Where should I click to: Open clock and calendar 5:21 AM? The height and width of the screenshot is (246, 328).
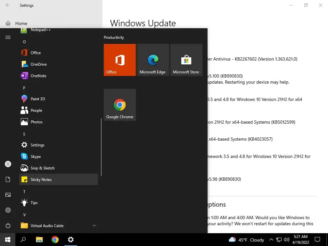[x=300, y=240]
